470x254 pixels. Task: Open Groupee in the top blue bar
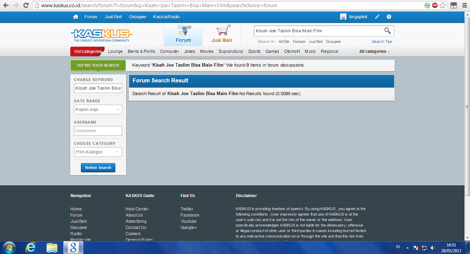point(137,17)
